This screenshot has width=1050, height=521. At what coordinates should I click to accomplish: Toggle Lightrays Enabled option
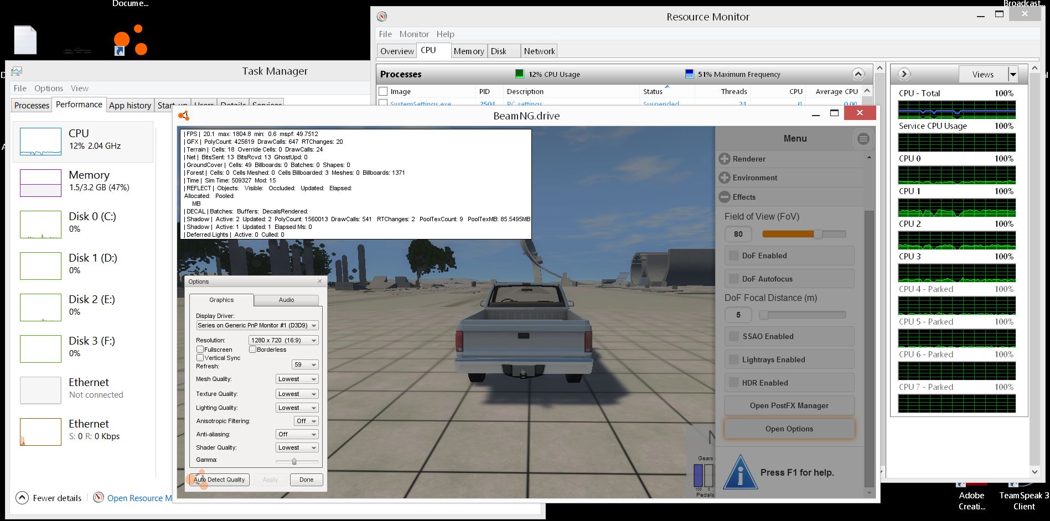click(789, 360)
